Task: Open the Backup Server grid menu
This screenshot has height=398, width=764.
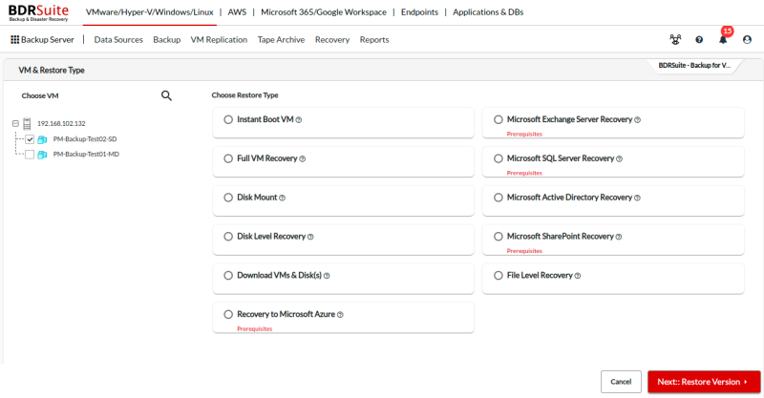Action: tap(42, 40)
